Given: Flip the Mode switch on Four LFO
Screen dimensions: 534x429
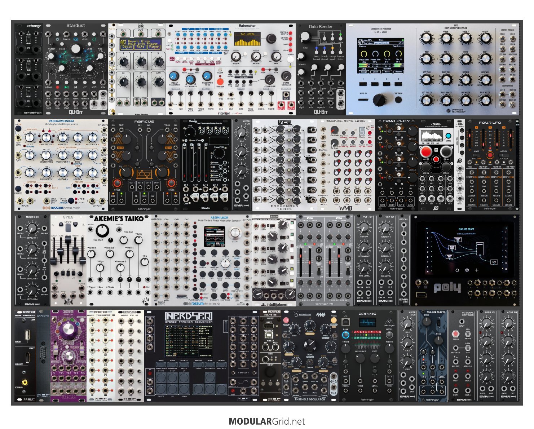Looking at the screenshot, I should [x=476, y=155].
